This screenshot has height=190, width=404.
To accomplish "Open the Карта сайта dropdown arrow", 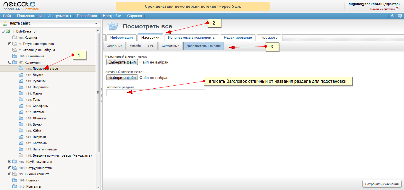I will coord(96,24).
